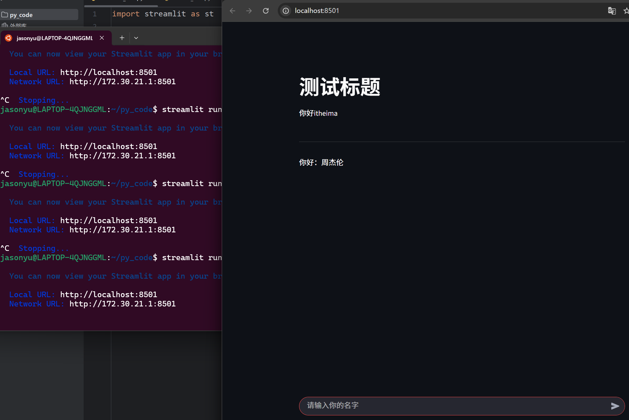Open the last Network URL link in terminal
The height and width of the screenshot is (420, 629).
[122, 304]
